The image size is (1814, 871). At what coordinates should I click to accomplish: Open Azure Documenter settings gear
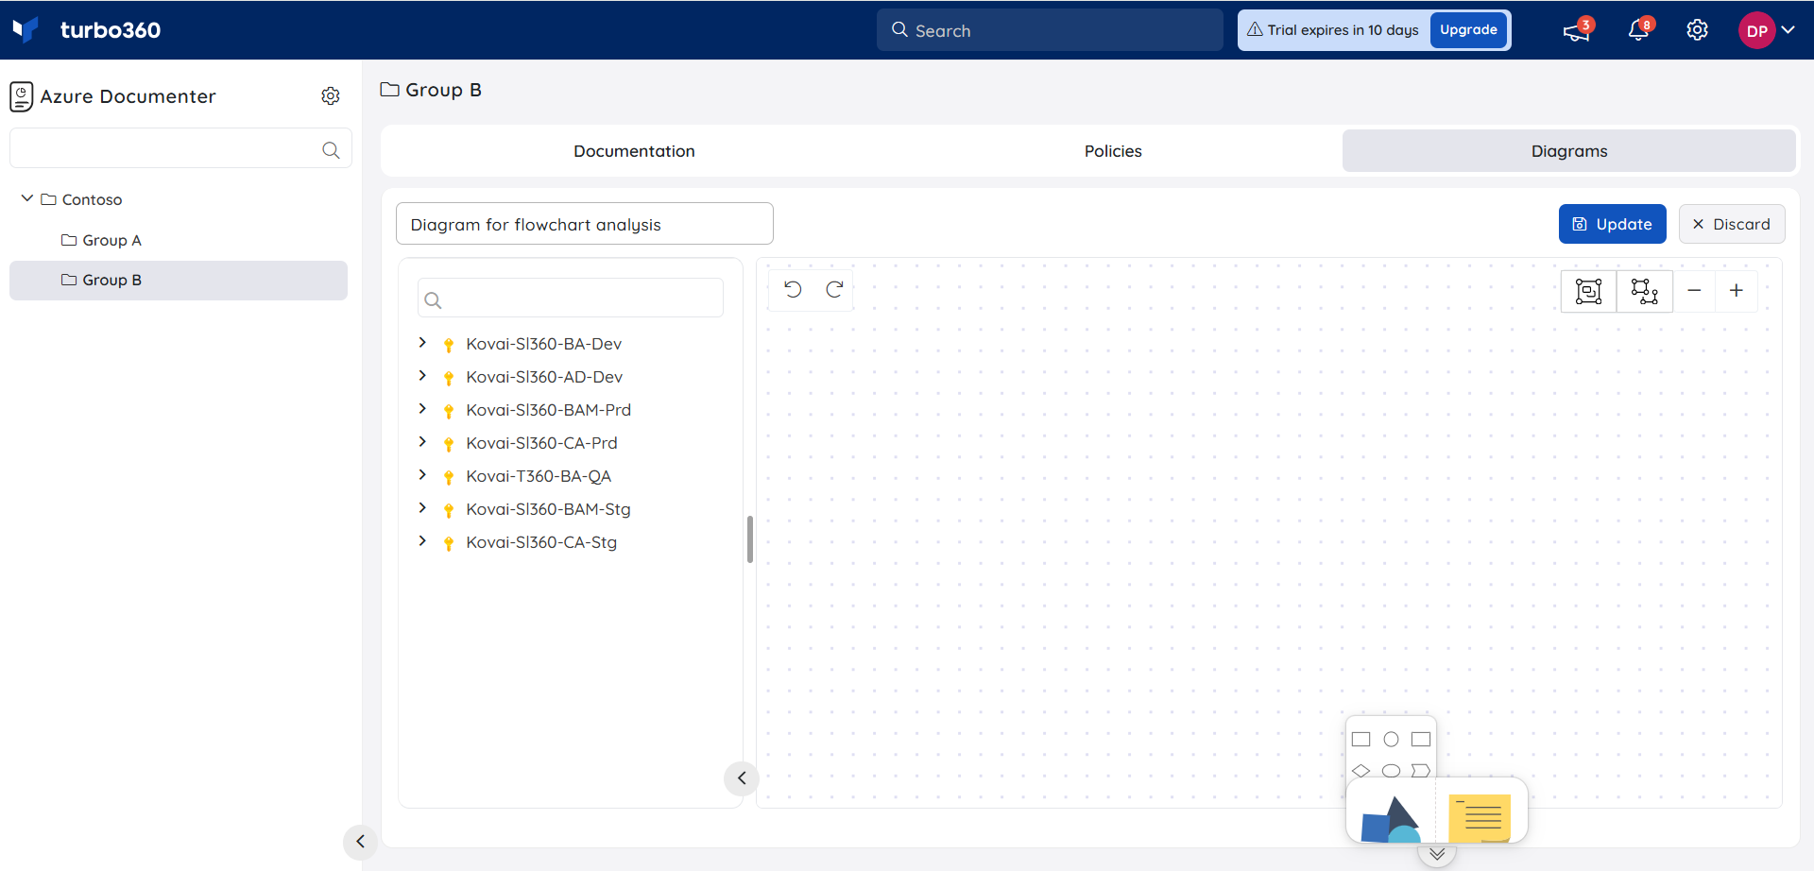click(x=331, y=96)
